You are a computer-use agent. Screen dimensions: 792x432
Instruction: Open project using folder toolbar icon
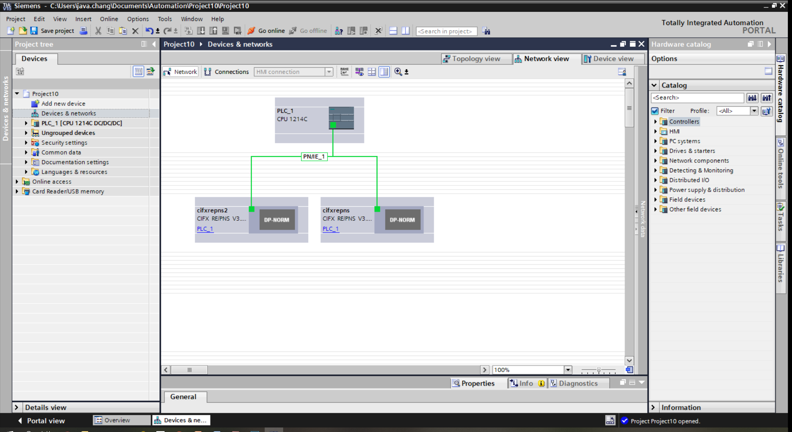pyautogui.click(x=23, y=31)
